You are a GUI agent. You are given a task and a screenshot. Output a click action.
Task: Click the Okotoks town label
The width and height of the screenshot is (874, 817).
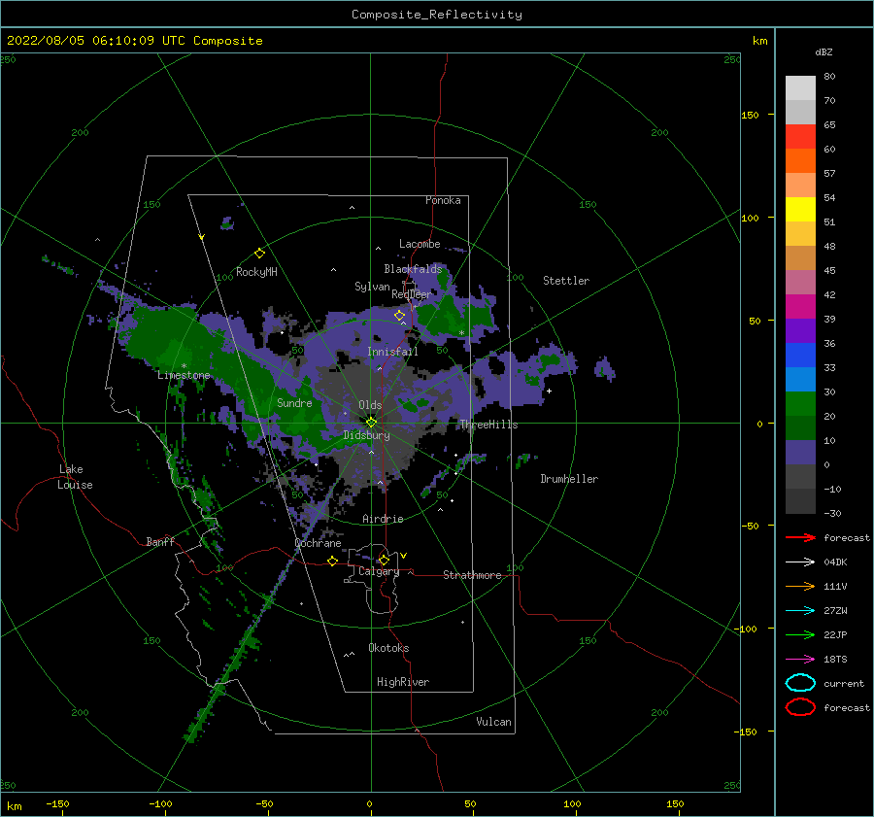pyautogui.click(x=388, y=648)
